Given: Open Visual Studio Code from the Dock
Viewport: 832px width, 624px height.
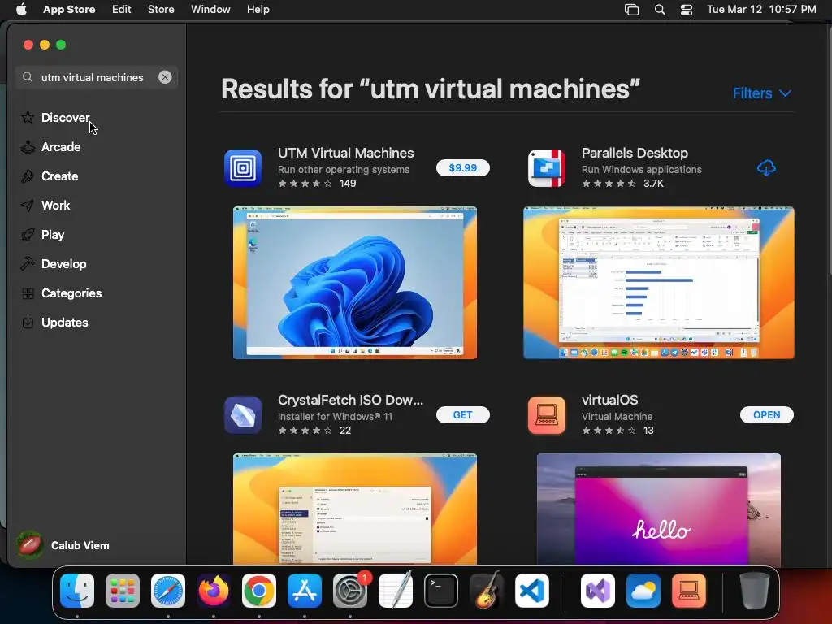Looking at the screenshot, I should pyautogui.click(x=531, y=591).
